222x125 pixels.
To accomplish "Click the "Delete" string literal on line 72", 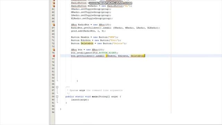I will 118,43.
